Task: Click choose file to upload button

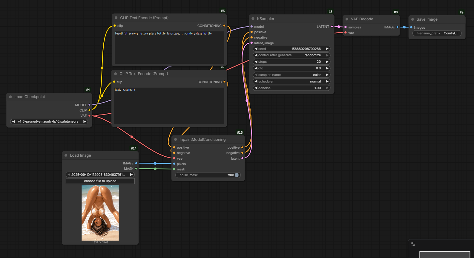Action: click(x=100, y=181)
